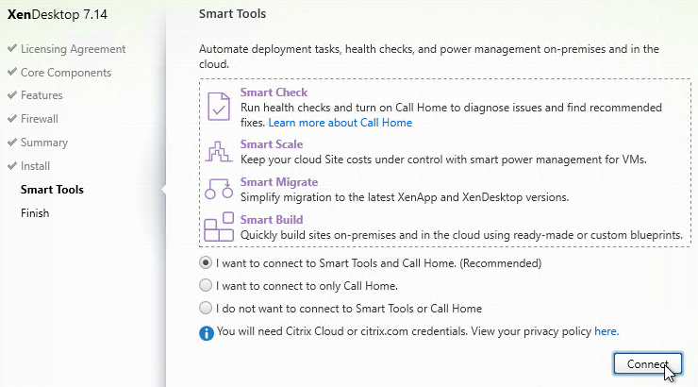Click the Connect button
The width and height of the screenshot is (698, 387).
tap(648, 363)
